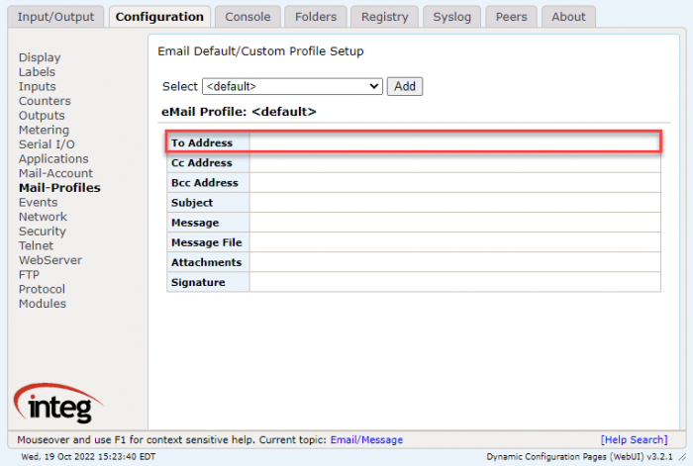Image resolution: width=693 pixels, height=466 pixels.
Task: Go to Events in the sidebar
Action: point(38,202)
